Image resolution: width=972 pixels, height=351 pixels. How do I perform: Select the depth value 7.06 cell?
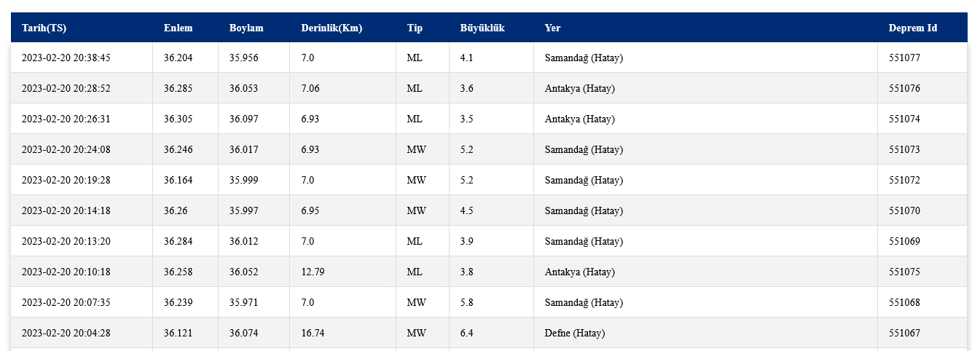click(310, 88)
